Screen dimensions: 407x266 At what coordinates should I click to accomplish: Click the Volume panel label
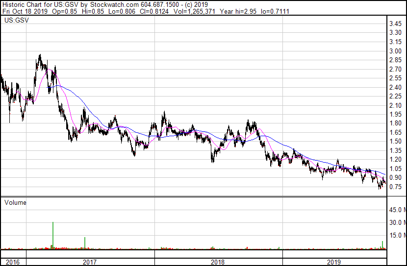tap(15, 202)
